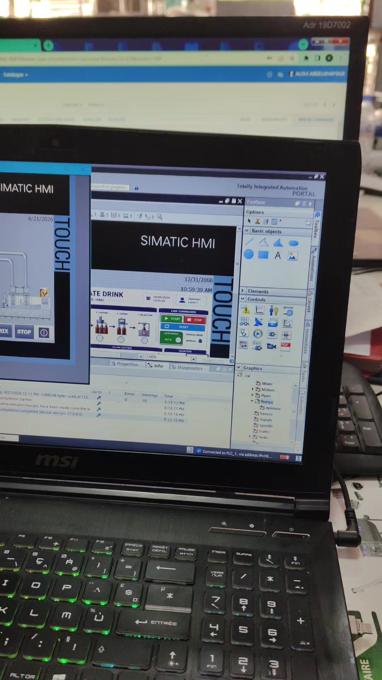Pick the f(x) trend view control
The width and height of the screenshot is (382, 680).
(287, 323)
